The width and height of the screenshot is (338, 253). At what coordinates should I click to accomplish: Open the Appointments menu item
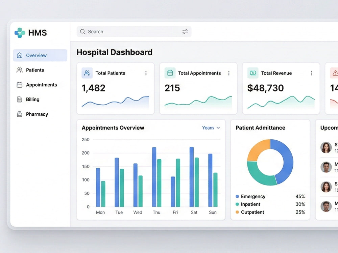point(40,85)
